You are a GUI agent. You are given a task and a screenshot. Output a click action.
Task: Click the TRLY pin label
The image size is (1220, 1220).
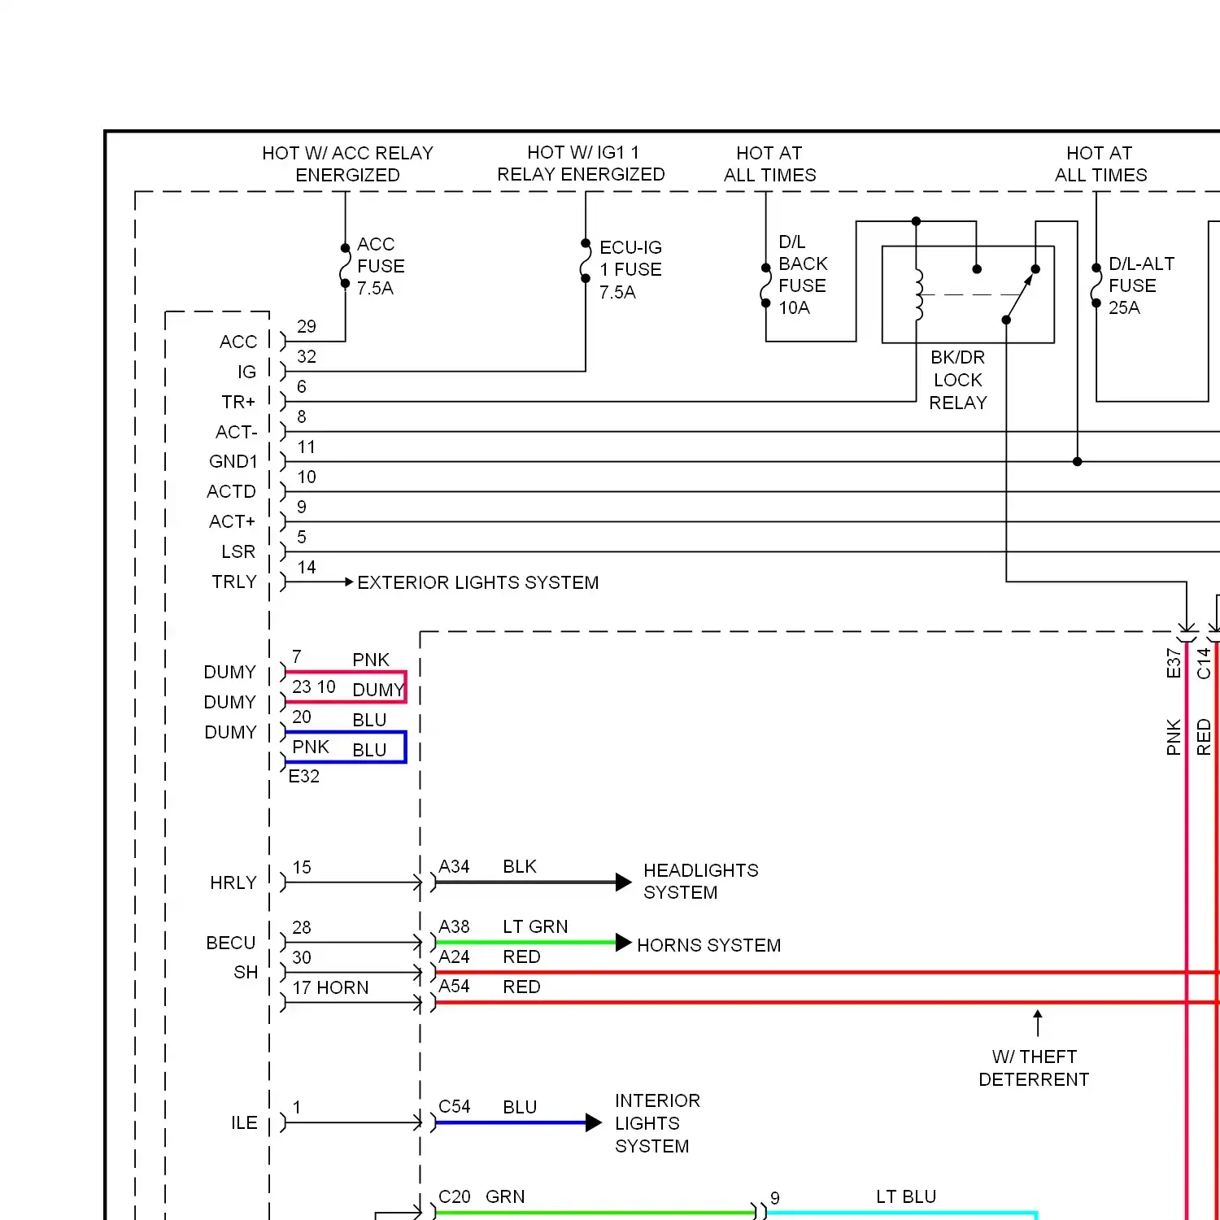pos(234,582)
